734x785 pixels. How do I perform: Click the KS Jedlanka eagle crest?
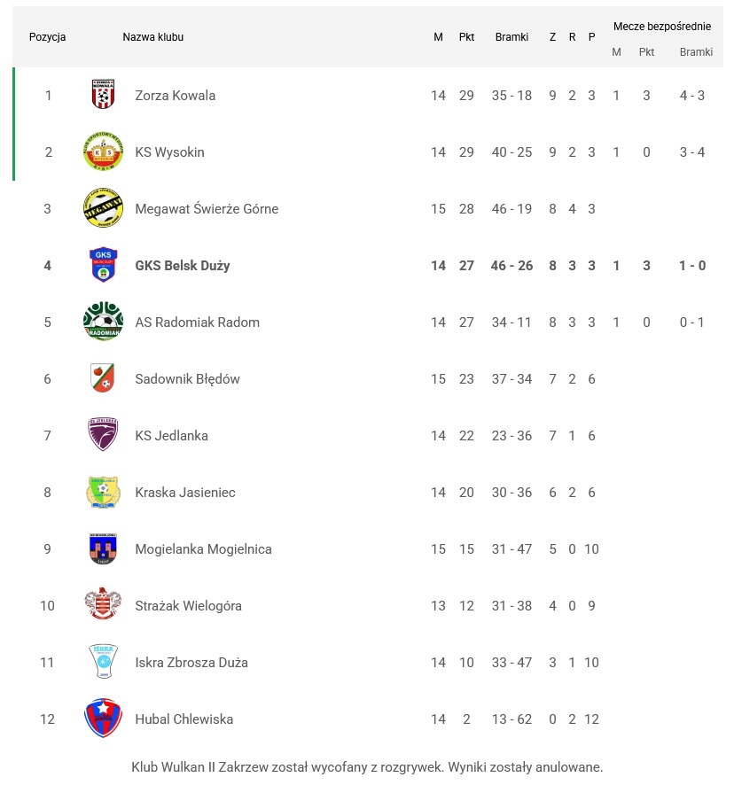coord(104,435)
